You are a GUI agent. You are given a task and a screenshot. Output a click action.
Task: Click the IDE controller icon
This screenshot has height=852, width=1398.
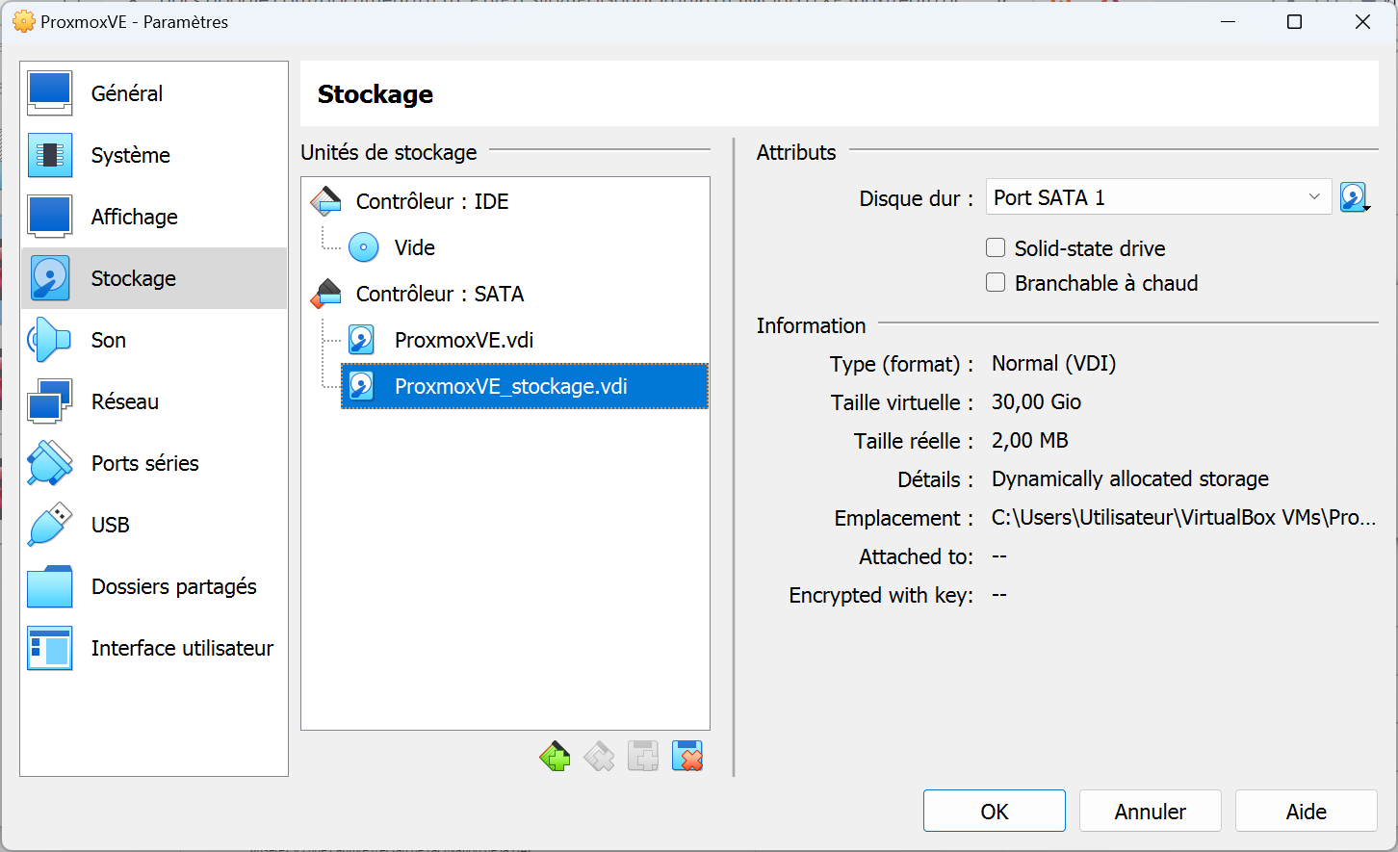pyautogui.click(x=325, y=200)
